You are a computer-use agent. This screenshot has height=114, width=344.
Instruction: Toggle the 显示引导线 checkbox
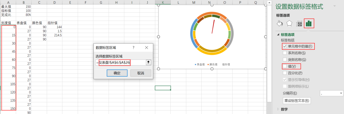point(285,79)
